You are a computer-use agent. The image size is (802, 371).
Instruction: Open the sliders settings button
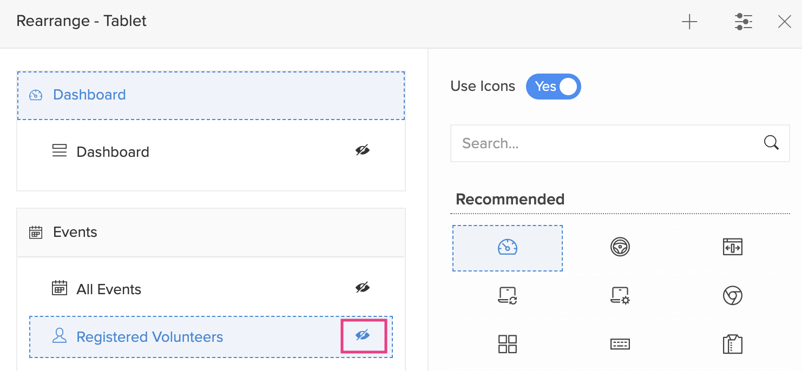(744, 22)
